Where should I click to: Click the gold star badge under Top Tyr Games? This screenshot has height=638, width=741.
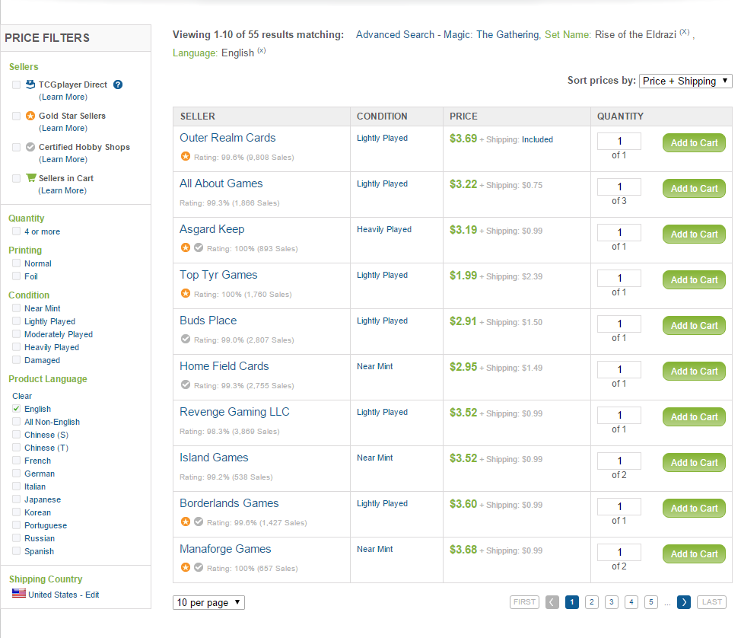tap(186, 293)
